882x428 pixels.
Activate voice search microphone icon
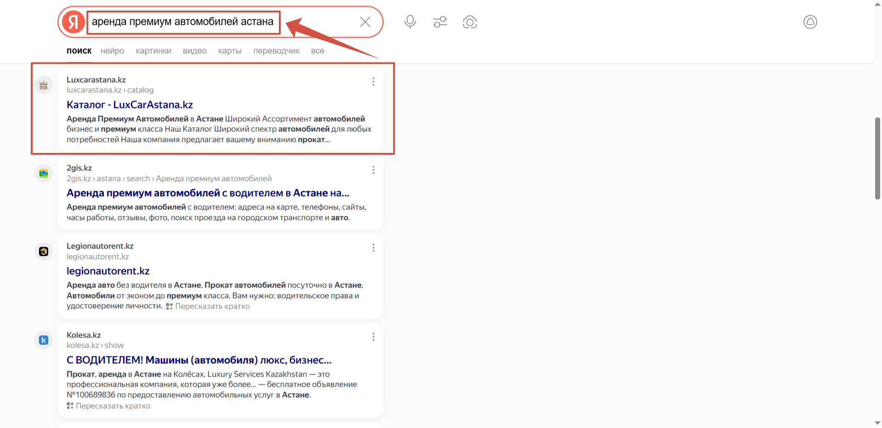point(410,22)
